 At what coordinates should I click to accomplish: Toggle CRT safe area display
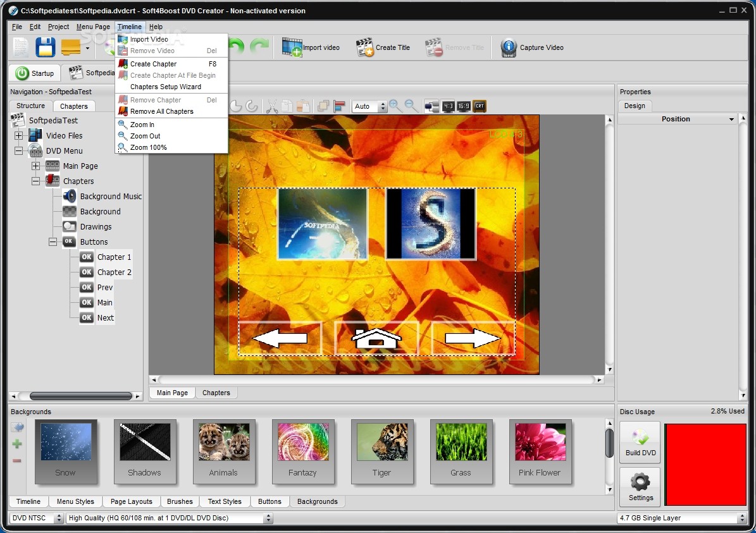480,106
